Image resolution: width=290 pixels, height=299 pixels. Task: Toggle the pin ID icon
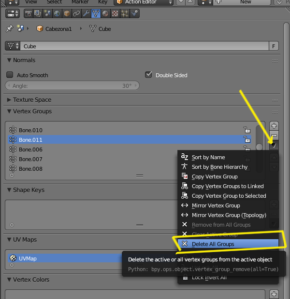(9, 29)
